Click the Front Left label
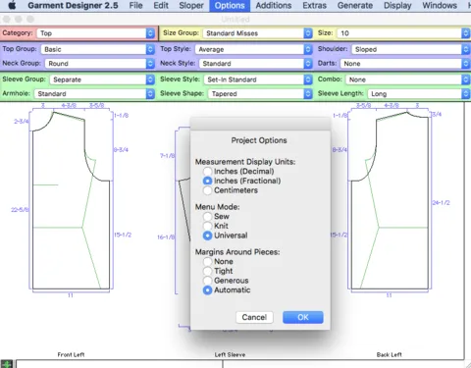Screen dimensions: 471x368 [71, 354]
